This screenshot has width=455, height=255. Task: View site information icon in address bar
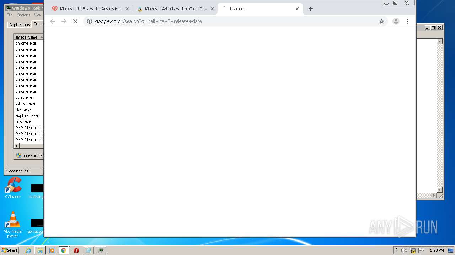tap(90, 21)
